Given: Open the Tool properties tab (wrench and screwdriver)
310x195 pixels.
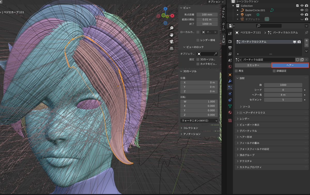Looking at the screenshot, I should tap(230, 33).
